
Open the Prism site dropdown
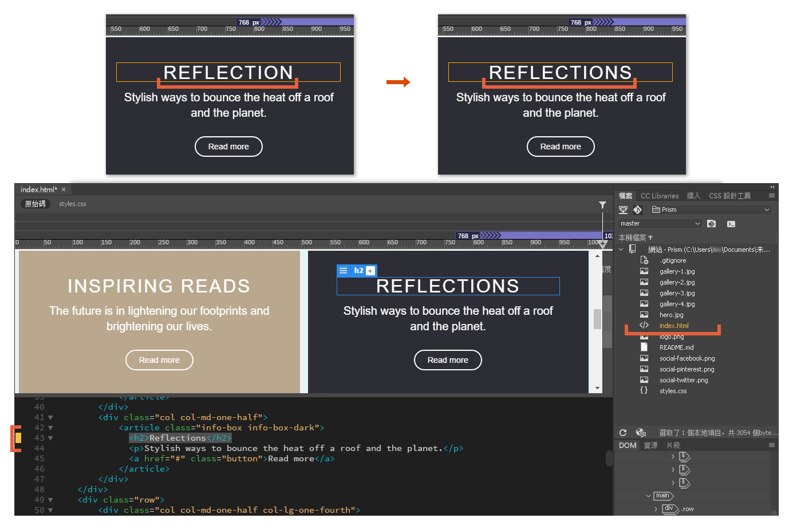tap(711, 210)
